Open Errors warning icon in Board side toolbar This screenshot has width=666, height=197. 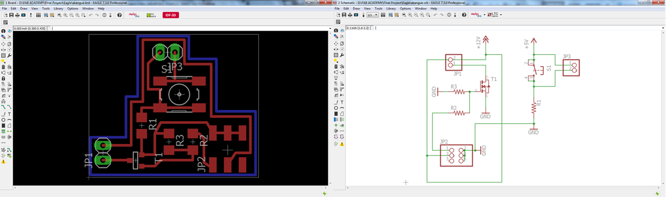click(4, 162)
